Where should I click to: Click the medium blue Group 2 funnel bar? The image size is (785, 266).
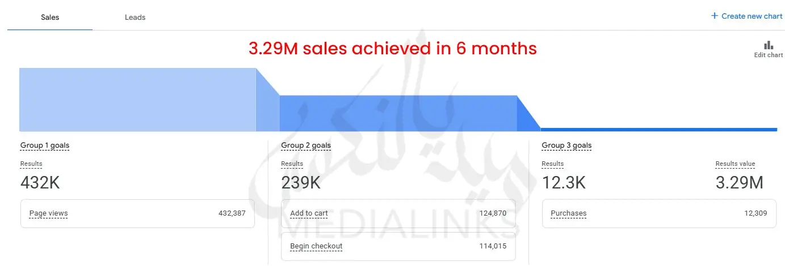(398, 113)
